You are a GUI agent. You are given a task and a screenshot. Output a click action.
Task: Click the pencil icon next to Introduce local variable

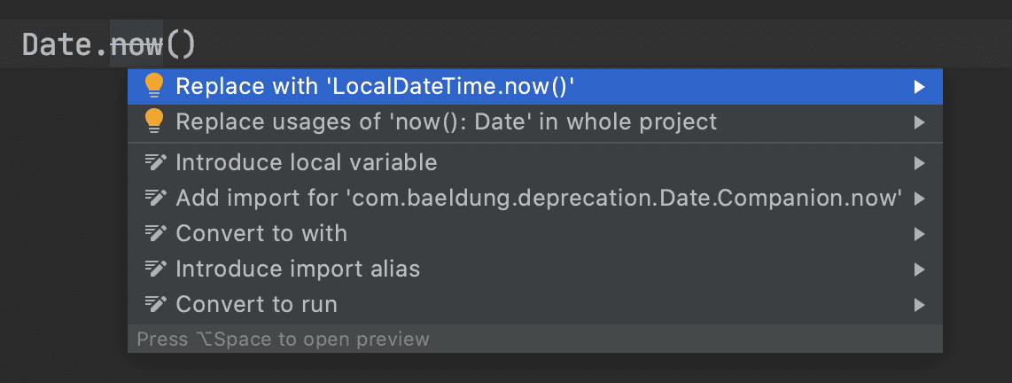click(x=156, y=163)
